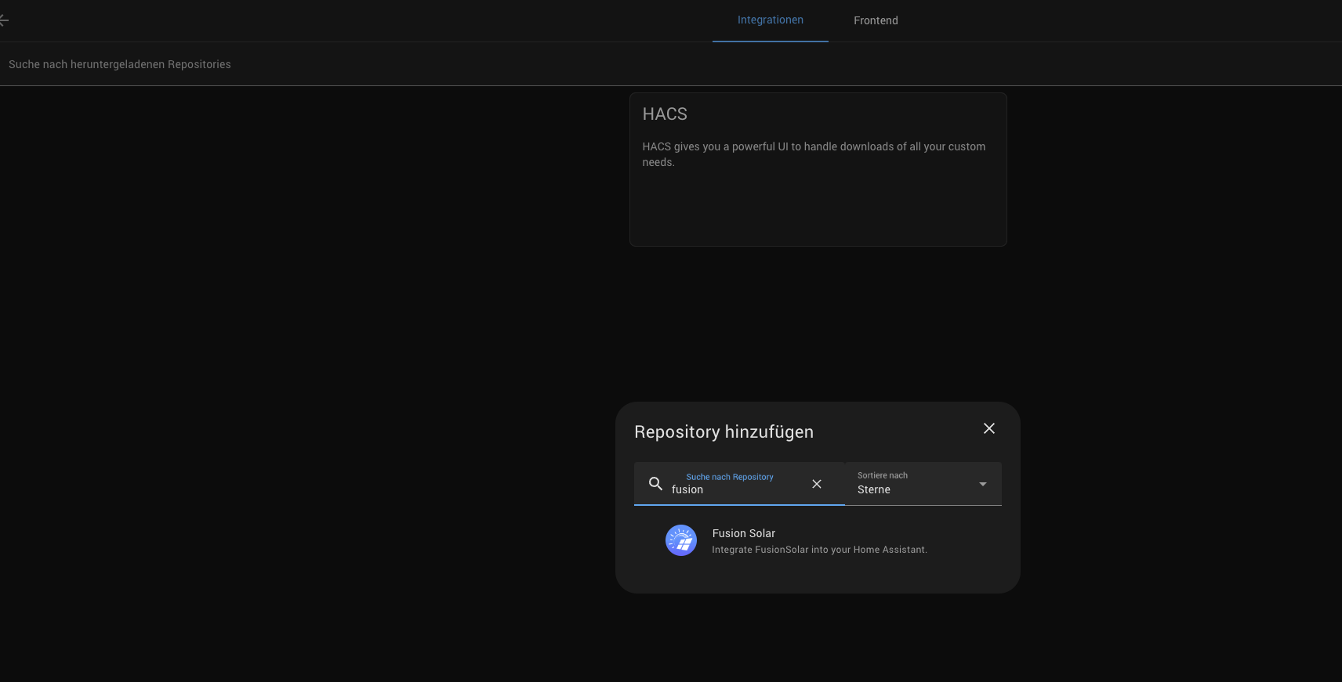Click the Repository hinzufügen dialog title

724,431
